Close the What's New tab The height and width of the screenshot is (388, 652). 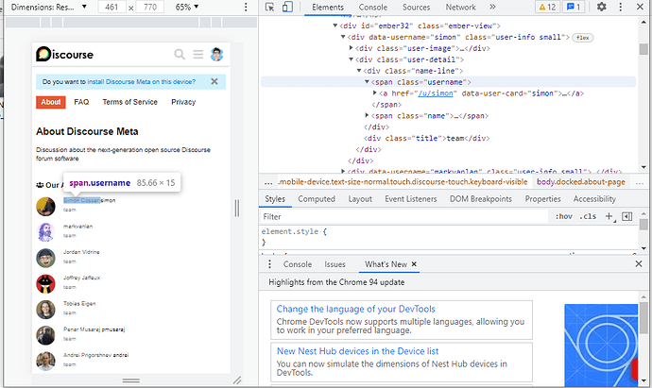tap(414, 264)
